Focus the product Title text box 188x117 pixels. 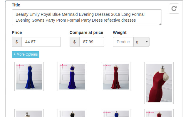[x=87, y=17]
